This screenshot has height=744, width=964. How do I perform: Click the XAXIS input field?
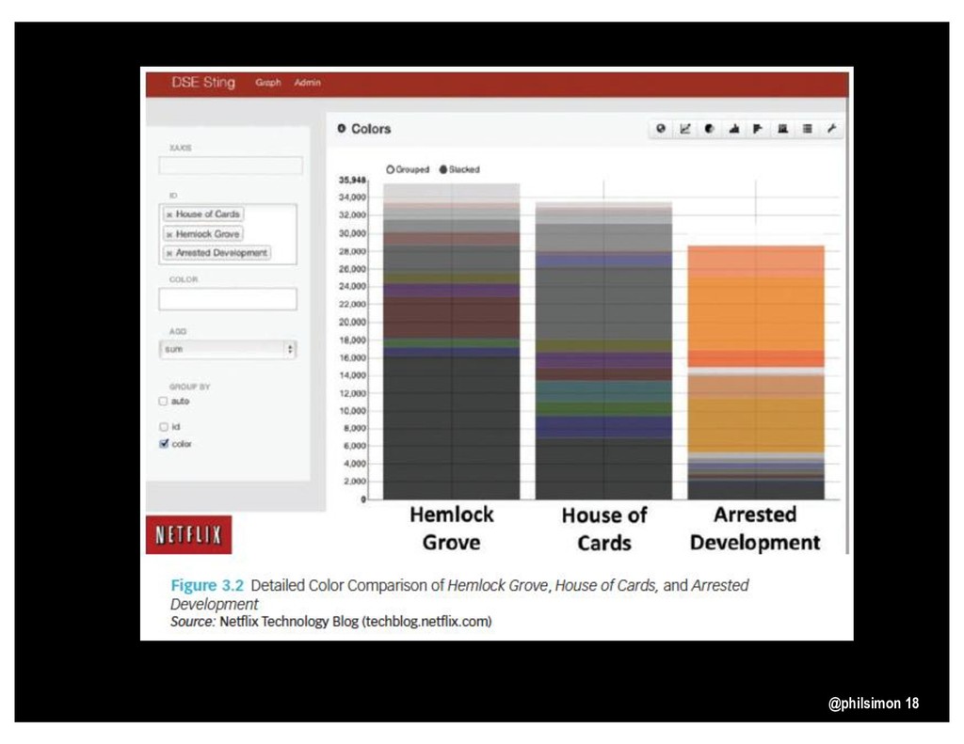[x=231, y=166]
